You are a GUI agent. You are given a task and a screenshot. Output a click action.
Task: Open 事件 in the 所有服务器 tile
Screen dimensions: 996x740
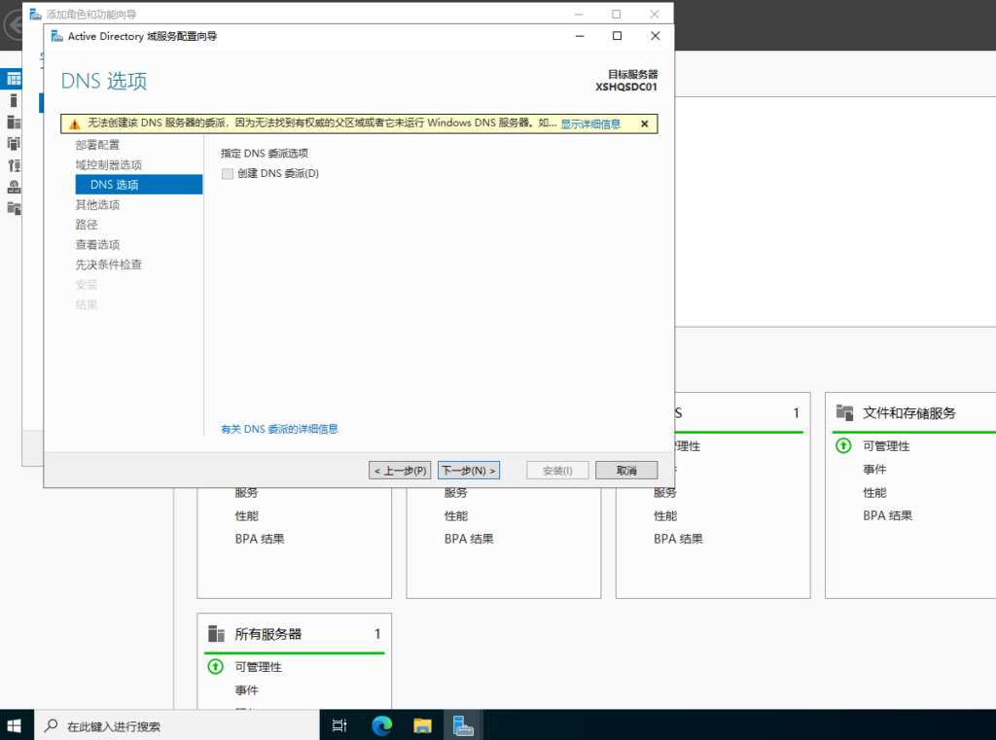246,690
